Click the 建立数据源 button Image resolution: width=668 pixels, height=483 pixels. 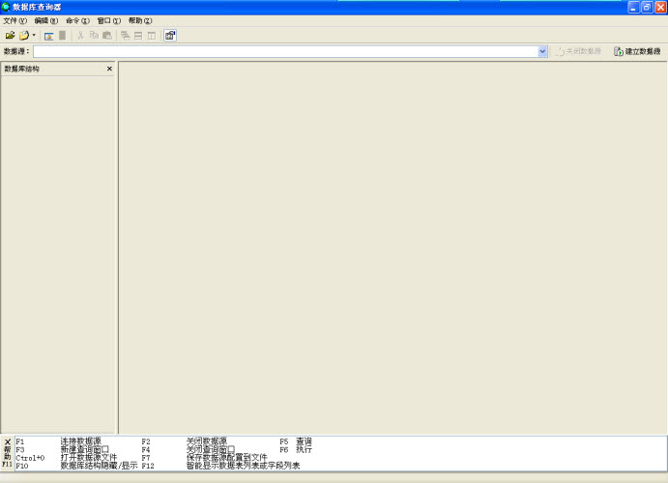637,51
